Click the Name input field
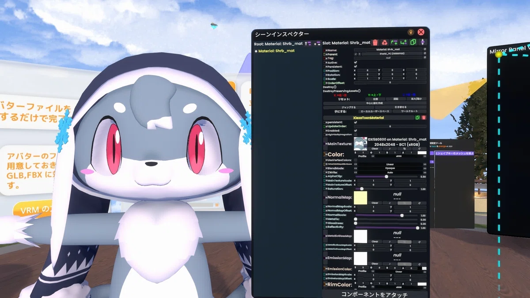The height and width of the screenshot is (298, 530). pos(388,49)
